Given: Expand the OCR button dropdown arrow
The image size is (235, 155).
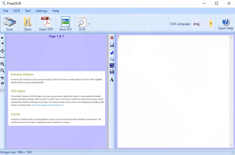Looking at the screenshot, I should [x=89, y=24].
